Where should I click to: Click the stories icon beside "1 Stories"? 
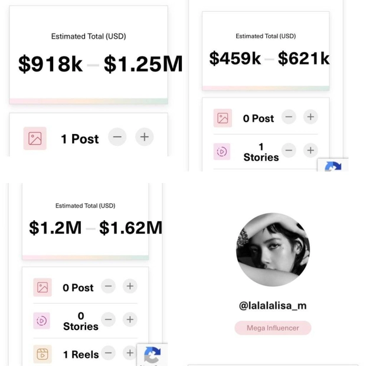click(x=222, y=152)
